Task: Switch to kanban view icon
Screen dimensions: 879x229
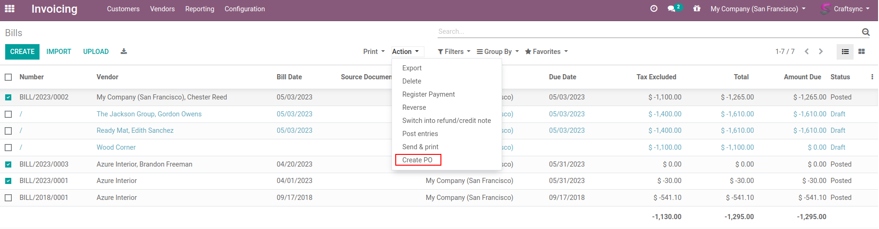Action: point(862,52)
